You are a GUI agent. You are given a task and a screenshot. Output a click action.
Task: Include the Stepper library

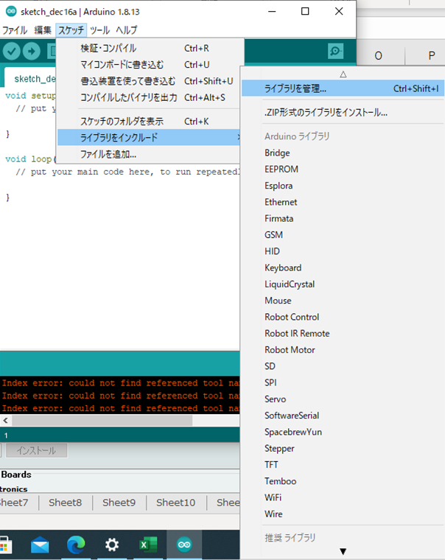[343, 449]
